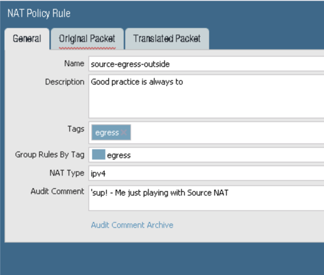Viewport: 324px width, 275px height.
Task: Focus the Description text area
Action: point(205,97)
